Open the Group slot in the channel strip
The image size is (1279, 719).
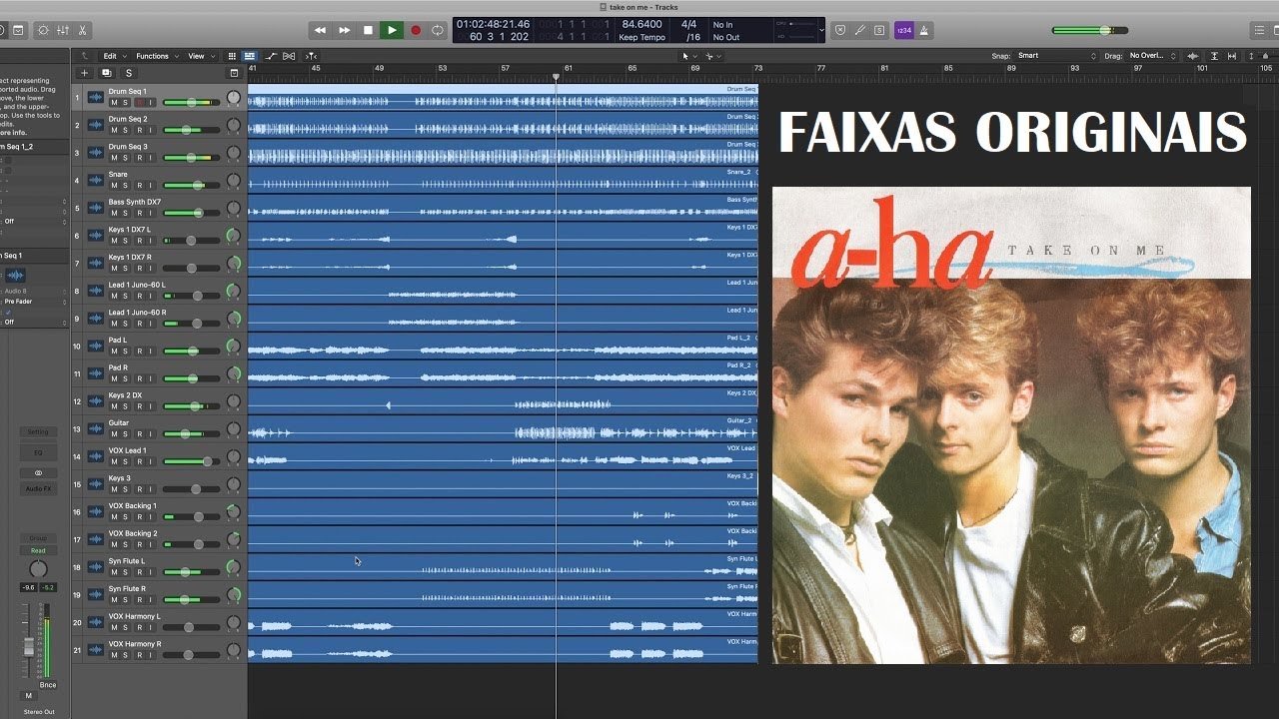pyautogui.click(x=38, y=538)
